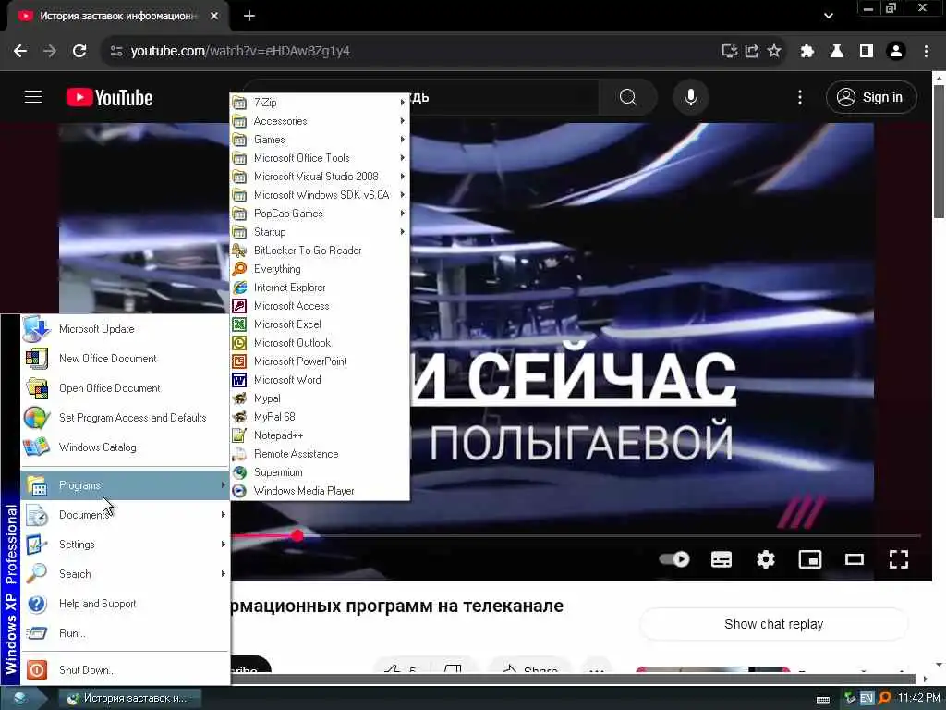The width and height of the screenshot is (946, 710).
Task: Click the video progress bar scrubber
Action: [x=297, y=535]
